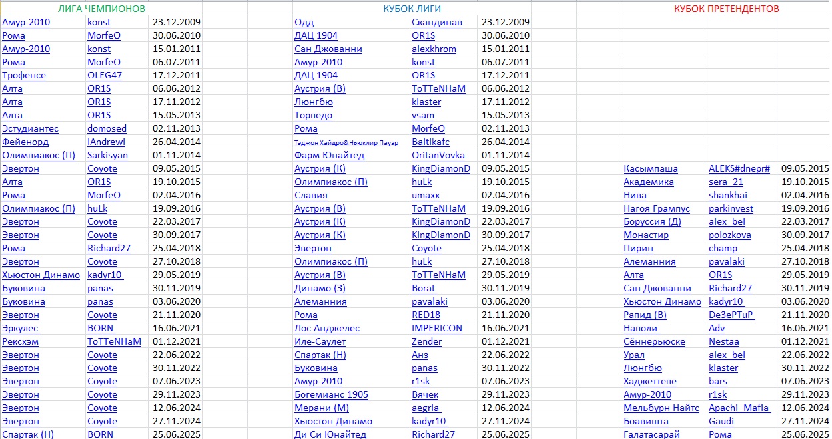Click the Фейенорд team link
Image resolution: width=832 pixels, height=439 pixels.
click(25, 142)
